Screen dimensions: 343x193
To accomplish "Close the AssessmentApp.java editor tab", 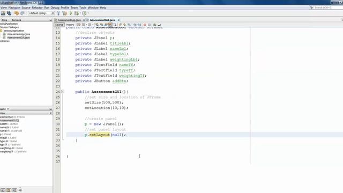I will coord(84,20).
